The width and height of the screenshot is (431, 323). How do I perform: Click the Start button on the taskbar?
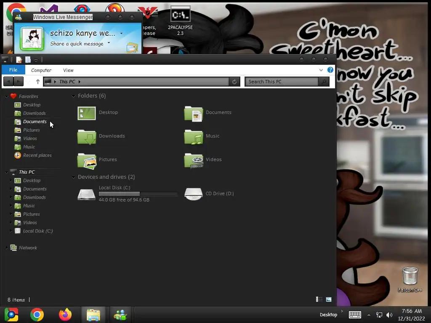tap(11, 315)
